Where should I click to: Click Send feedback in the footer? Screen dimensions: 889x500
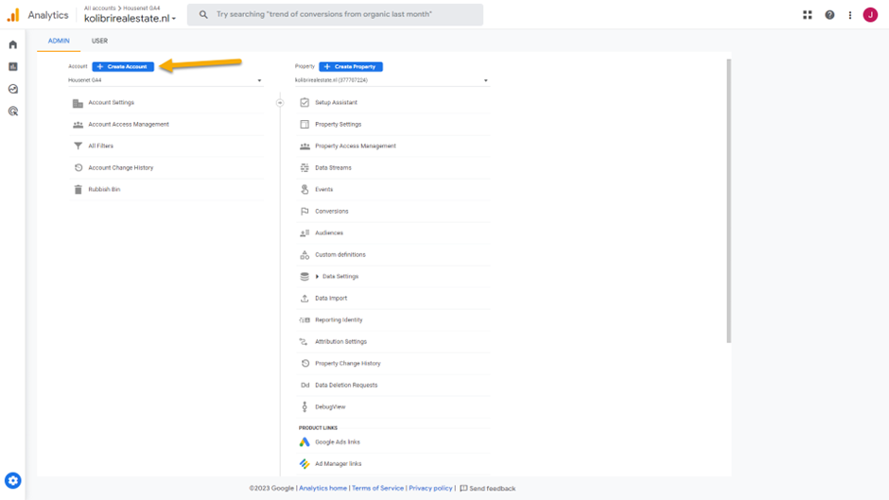tap(488, 488)
